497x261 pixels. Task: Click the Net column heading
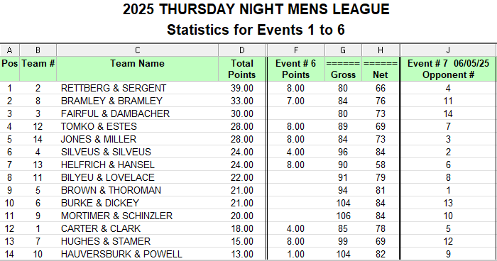point(381,69)
